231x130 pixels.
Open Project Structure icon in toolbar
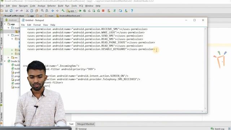point(120,11)
